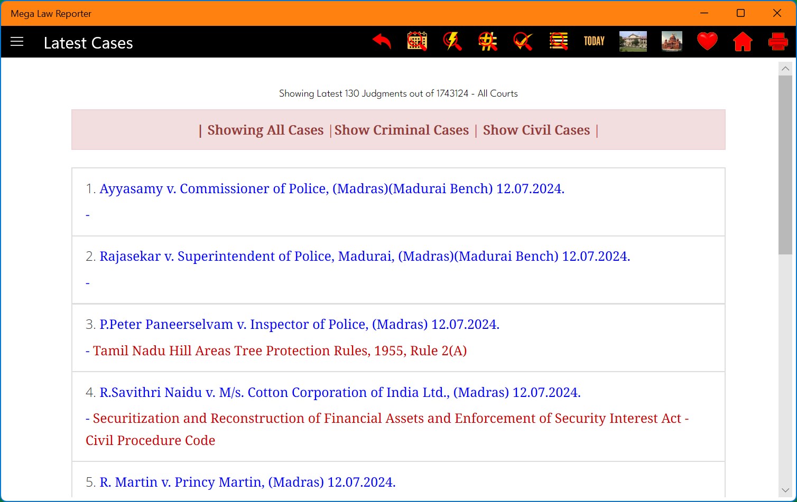
Task: Click the hash number search icon
Action: click(x=488, y=41)
